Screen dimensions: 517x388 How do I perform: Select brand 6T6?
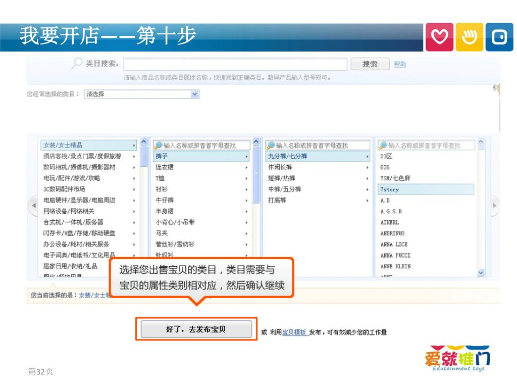385,167
